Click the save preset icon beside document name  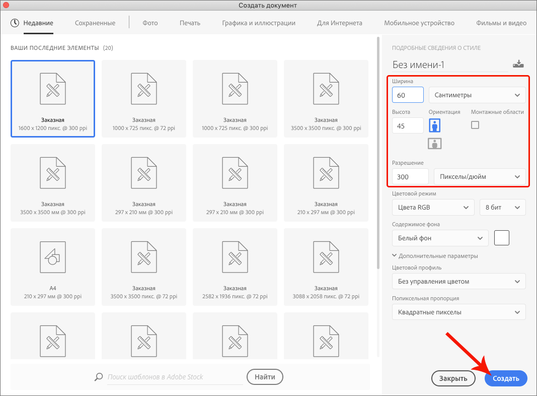coord(518,64)
